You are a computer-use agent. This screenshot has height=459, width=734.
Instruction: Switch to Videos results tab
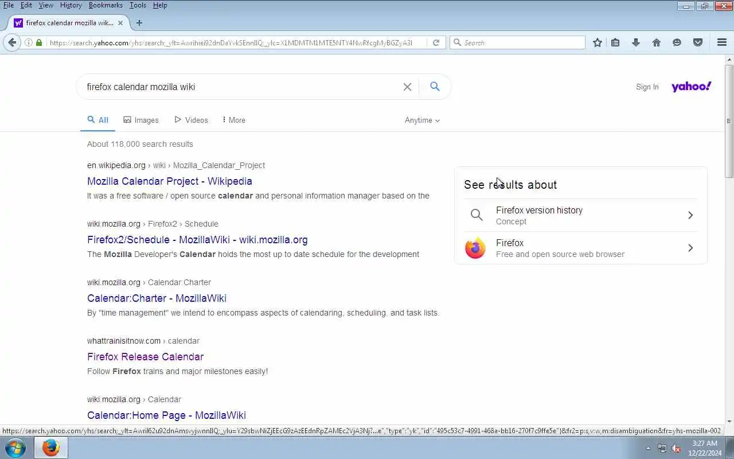(191, 120)
